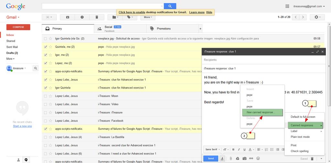Go to newer messages arrow

[296, 17]
